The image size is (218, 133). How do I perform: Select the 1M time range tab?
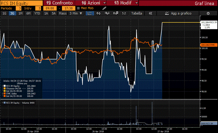coord(20,13)
